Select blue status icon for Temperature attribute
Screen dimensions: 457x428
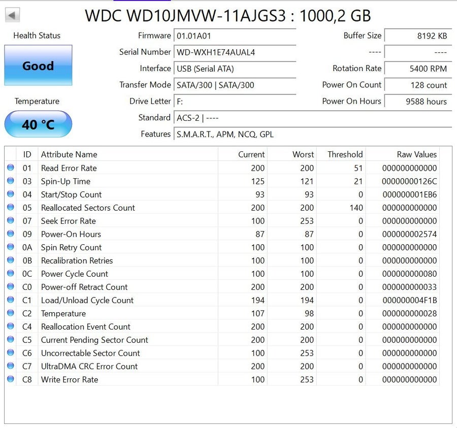point(11,313)
